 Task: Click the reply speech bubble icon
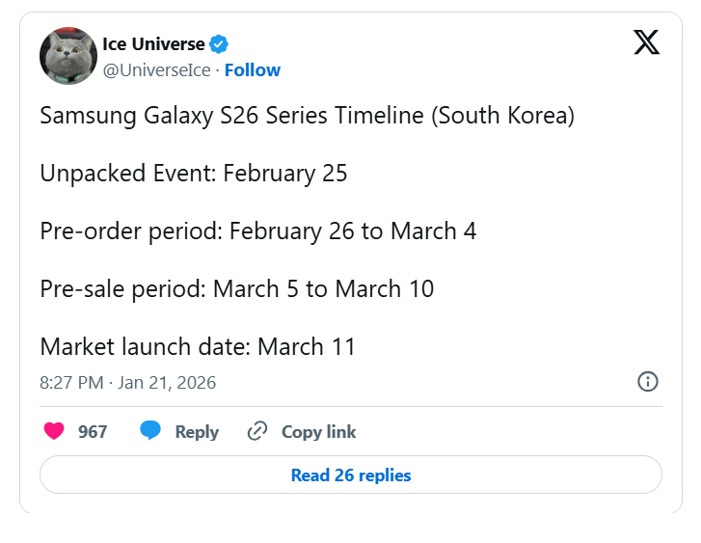coord(150,431)
